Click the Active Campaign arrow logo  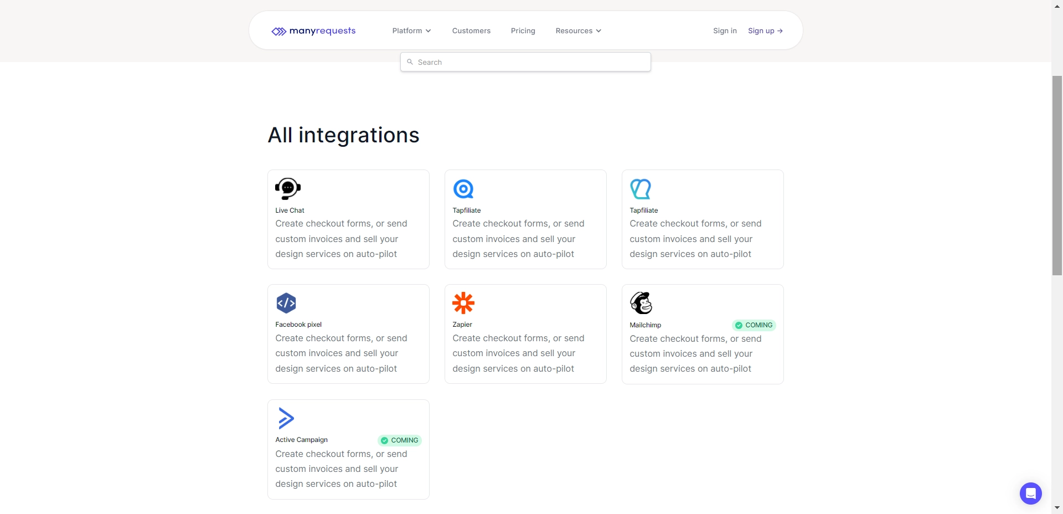(x=286, y=418)
